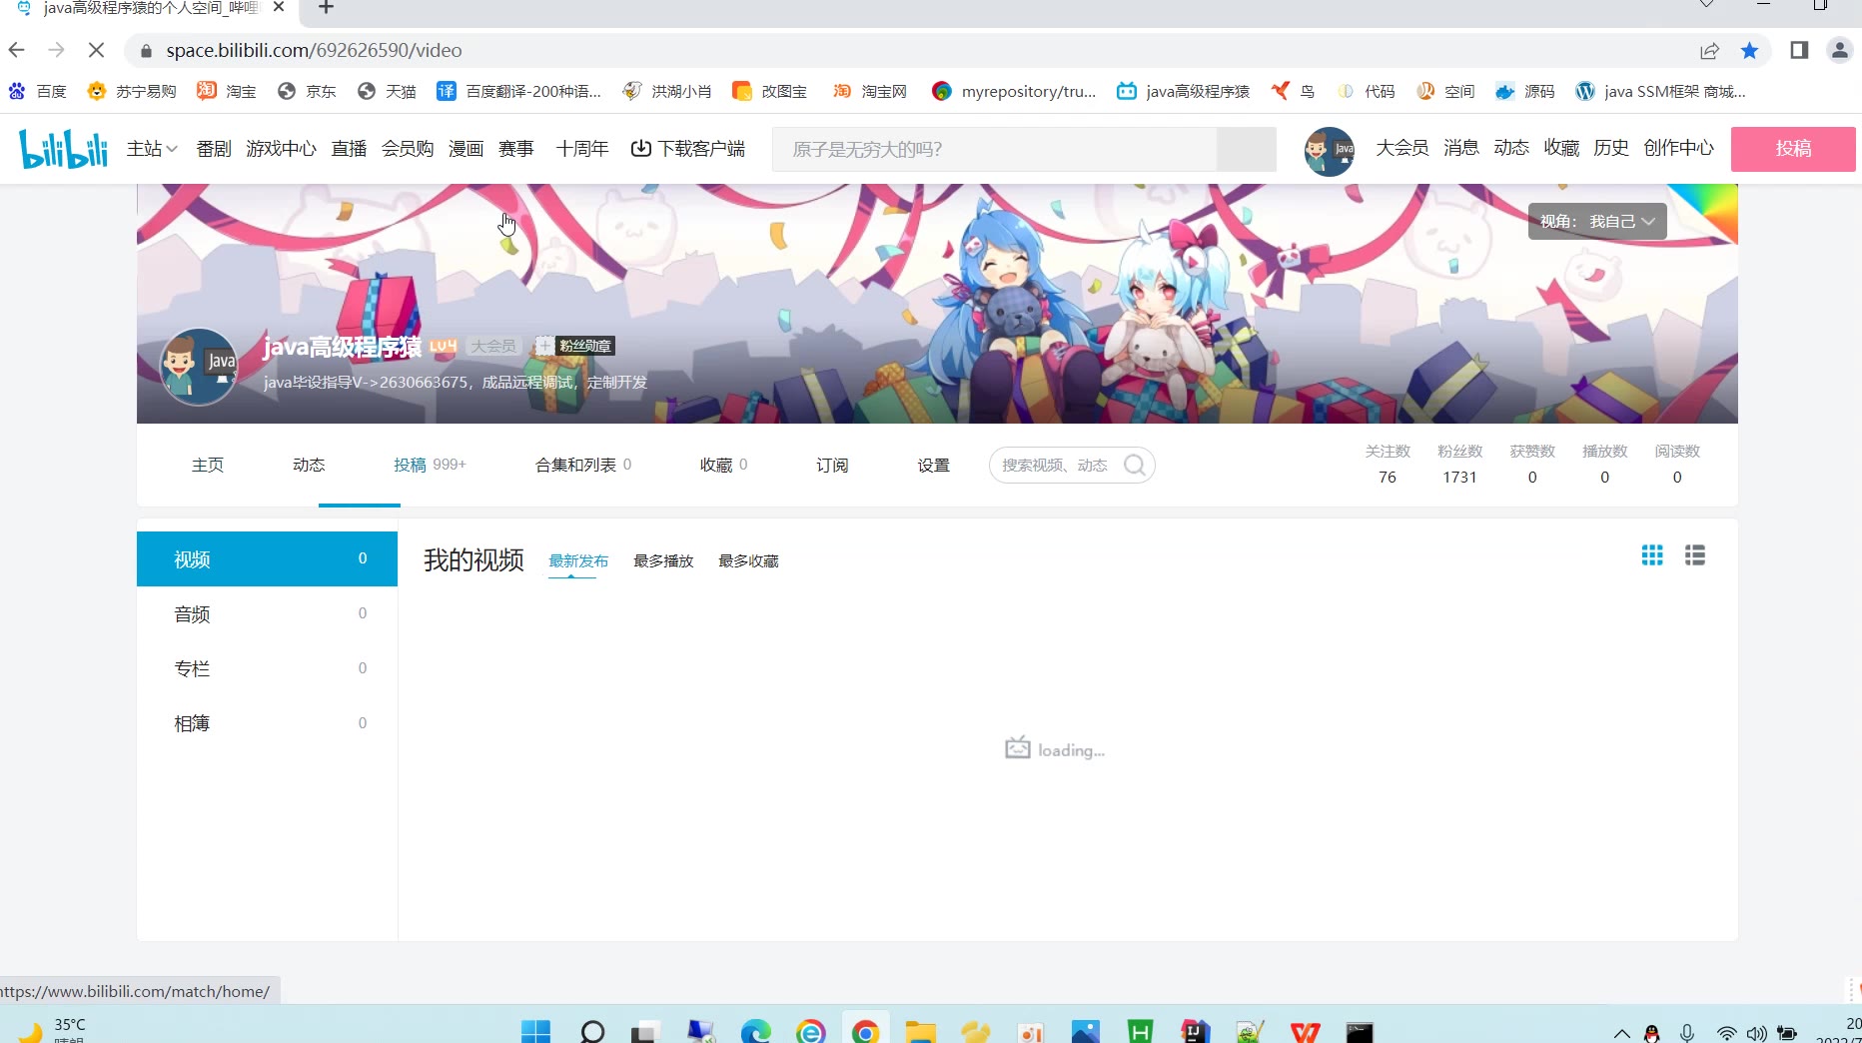
Task: Click the 番剧 navigation link
Action: (214, 149)
